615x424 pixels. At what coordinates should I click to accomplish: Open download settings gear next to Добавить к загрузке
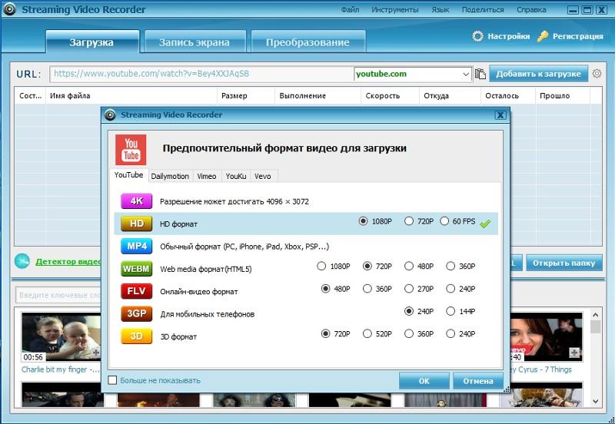(597, 73)
